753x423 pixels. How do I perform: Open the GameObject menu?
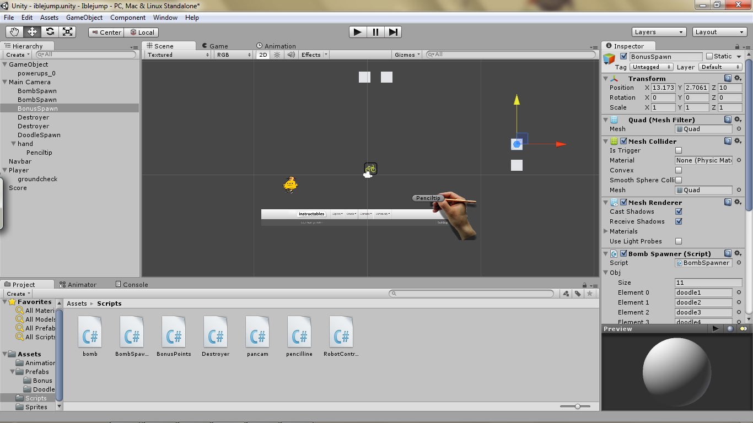point(84,18)
